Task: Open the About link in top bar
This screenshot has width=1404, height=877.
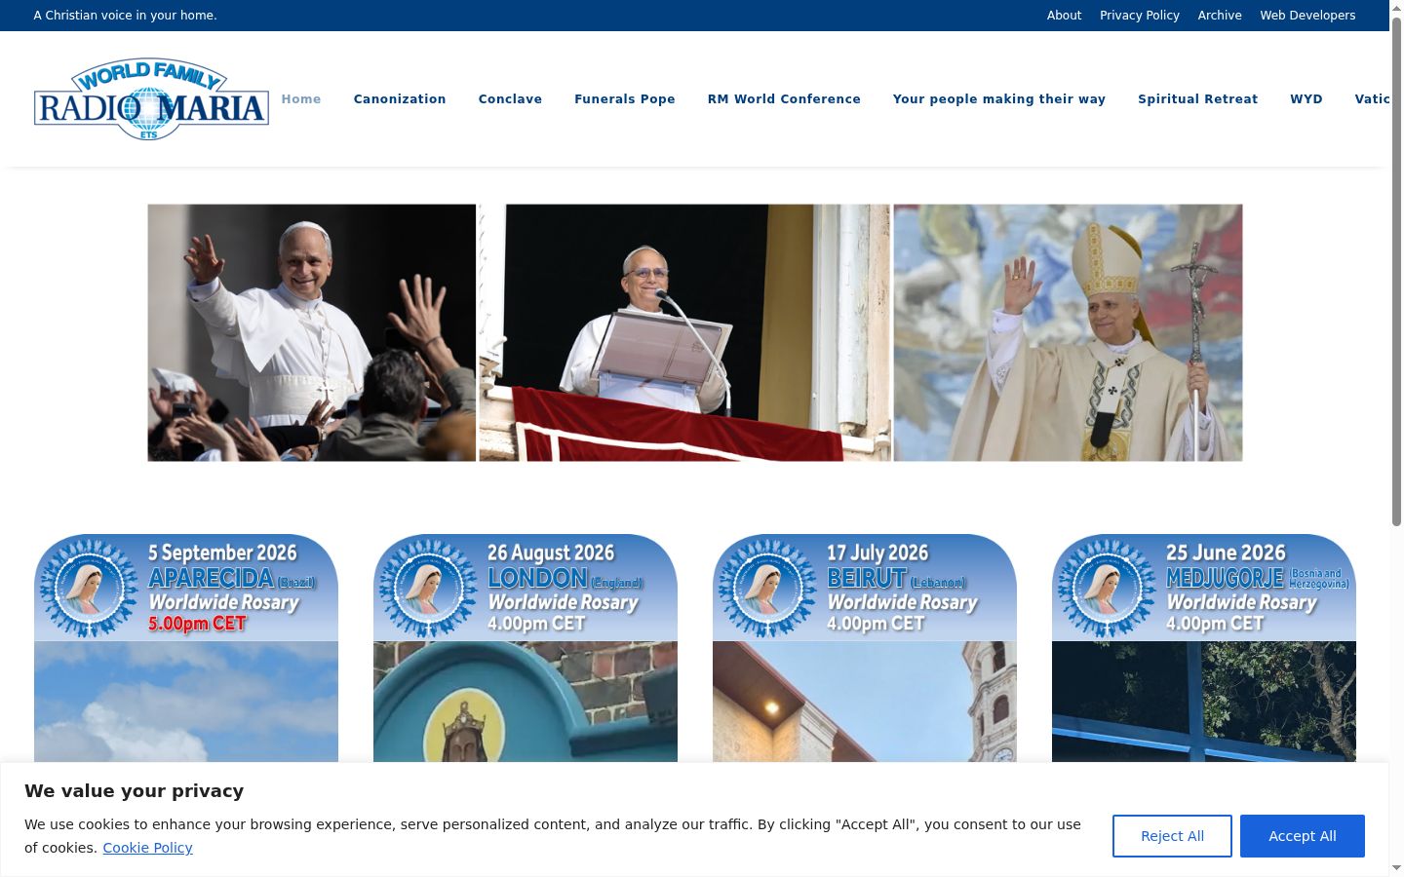Action: pos(1064,16)
